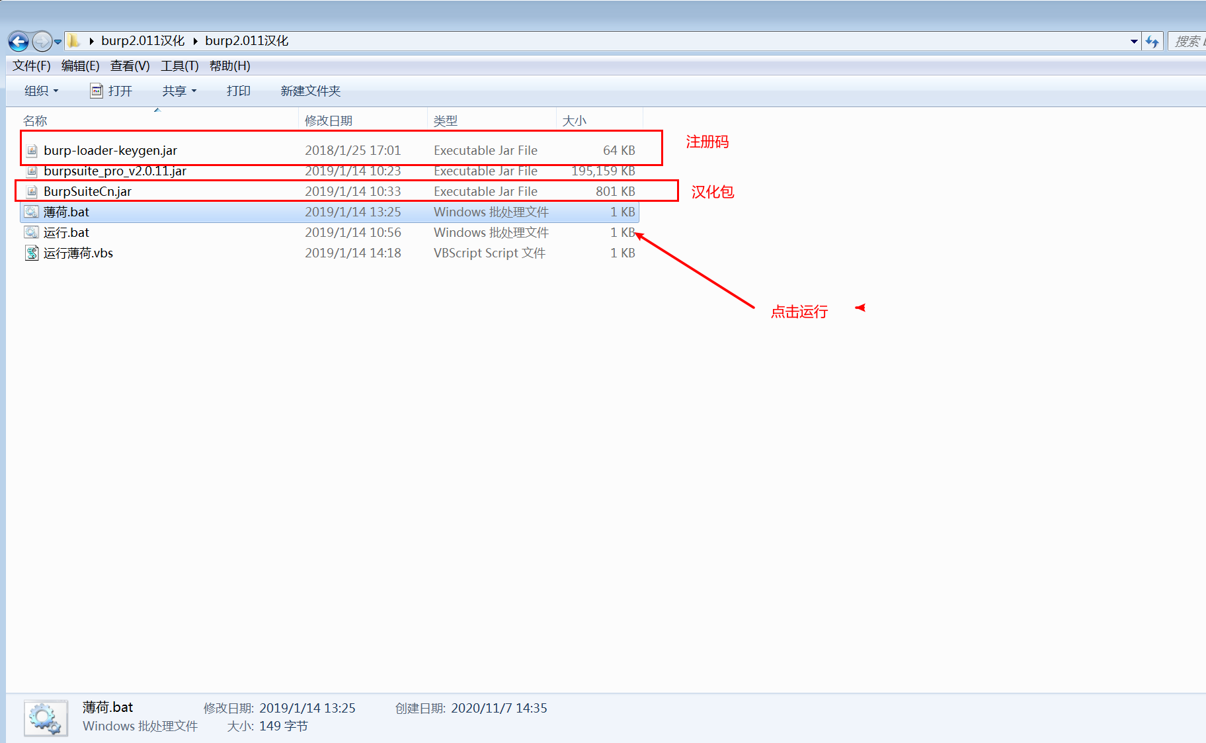Screen dimensions: 1206x743
Task: Click the 运行薄荷.vbs script icon
Action: click(32, 253)
